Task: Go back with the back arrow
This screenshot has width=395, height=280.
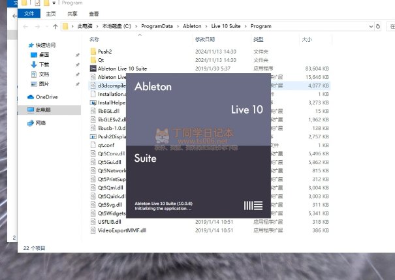Action: pos(25,27)
